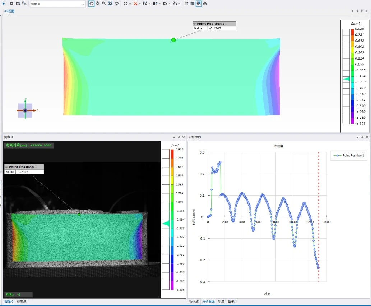371x306 pixels.
Task: Click the green marker on the 3D color scale
Action: 347,79
